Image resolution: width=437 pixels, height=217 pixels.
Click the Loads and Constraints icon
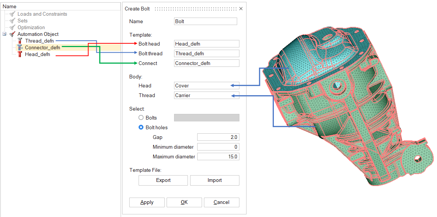[x=12, y=14]
